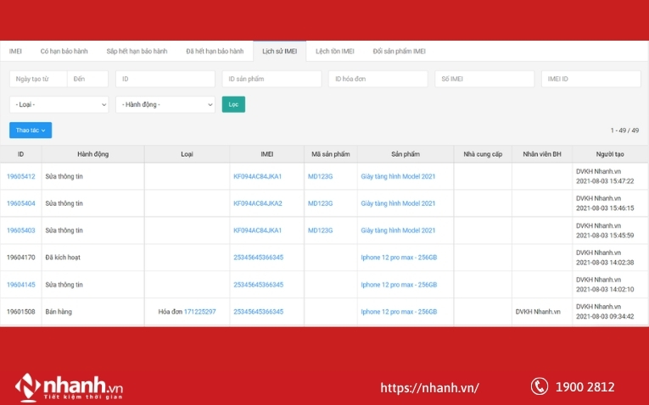The height and width of the screenshot is (405, 649).
Task: Click the phone hotline icon
Action: 540,386
